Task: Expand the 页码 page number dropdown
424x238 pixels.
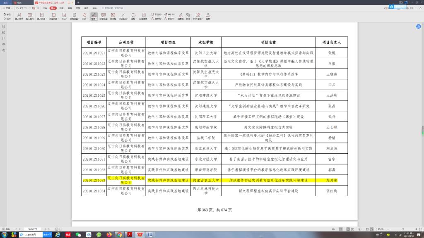Action: point(64,17)
